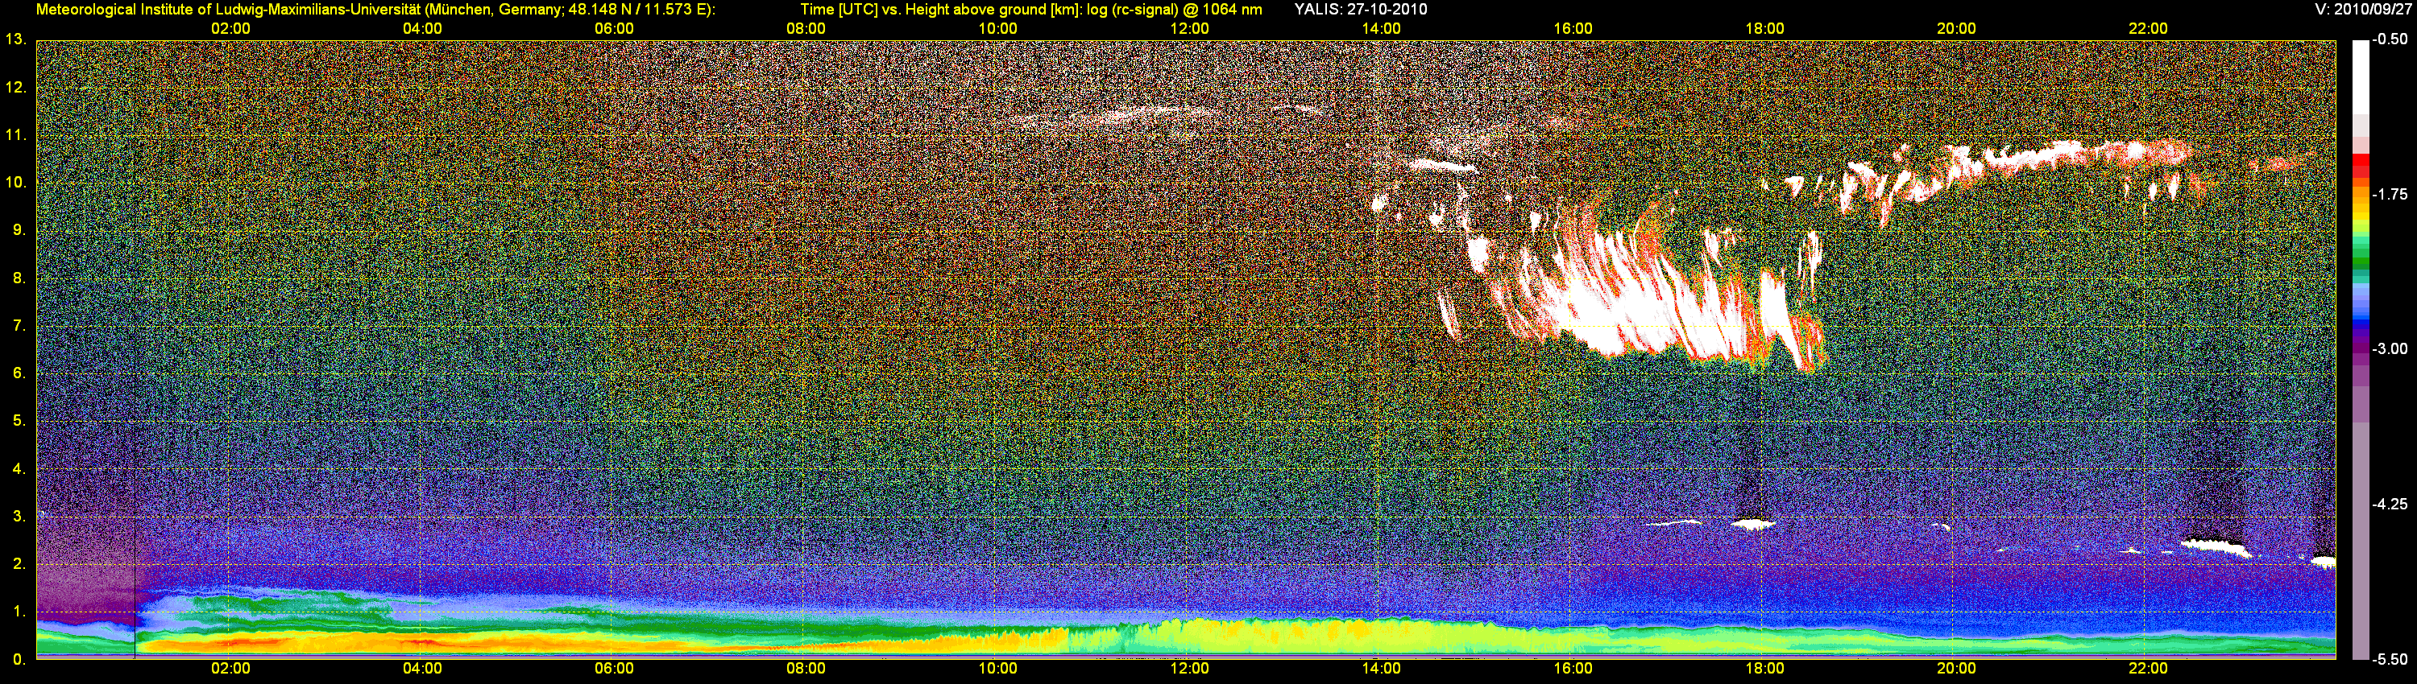The height and width of the screenshot is (684, 2417).
Task: Click the 18:00 label on the bottom time axis
Action: coord(1765,668)
